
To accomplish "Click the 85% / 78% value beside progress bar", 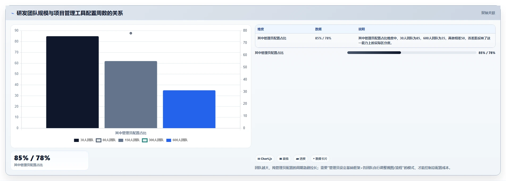I will (487, 53).
